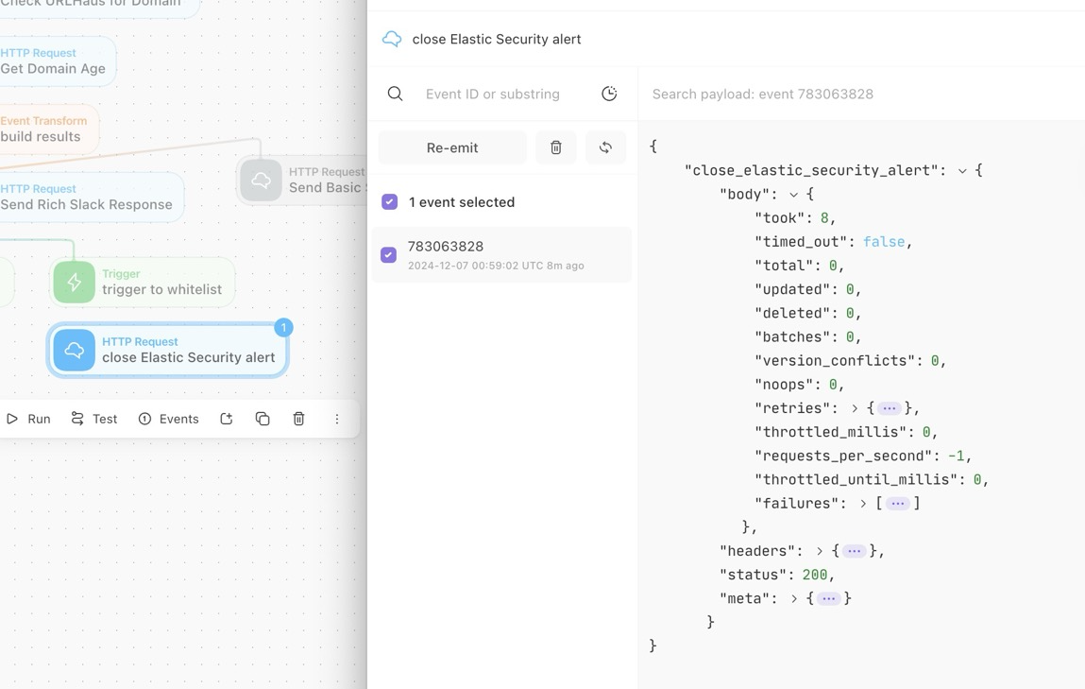Focus the Event ID or substring field
Screen dimensions: 1085x689
tap(493, 94)
